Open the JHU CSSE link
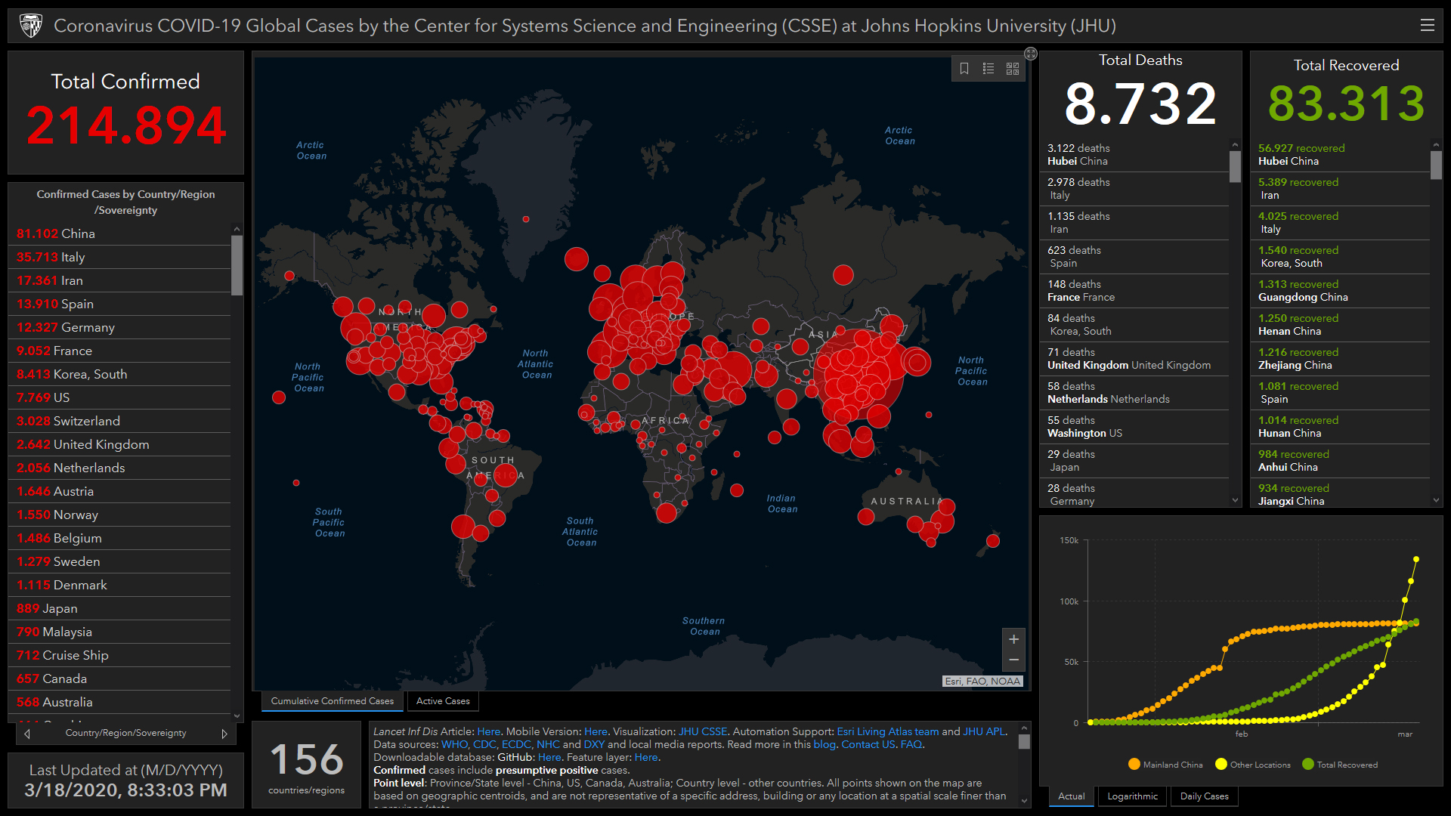 pos(702,731)
